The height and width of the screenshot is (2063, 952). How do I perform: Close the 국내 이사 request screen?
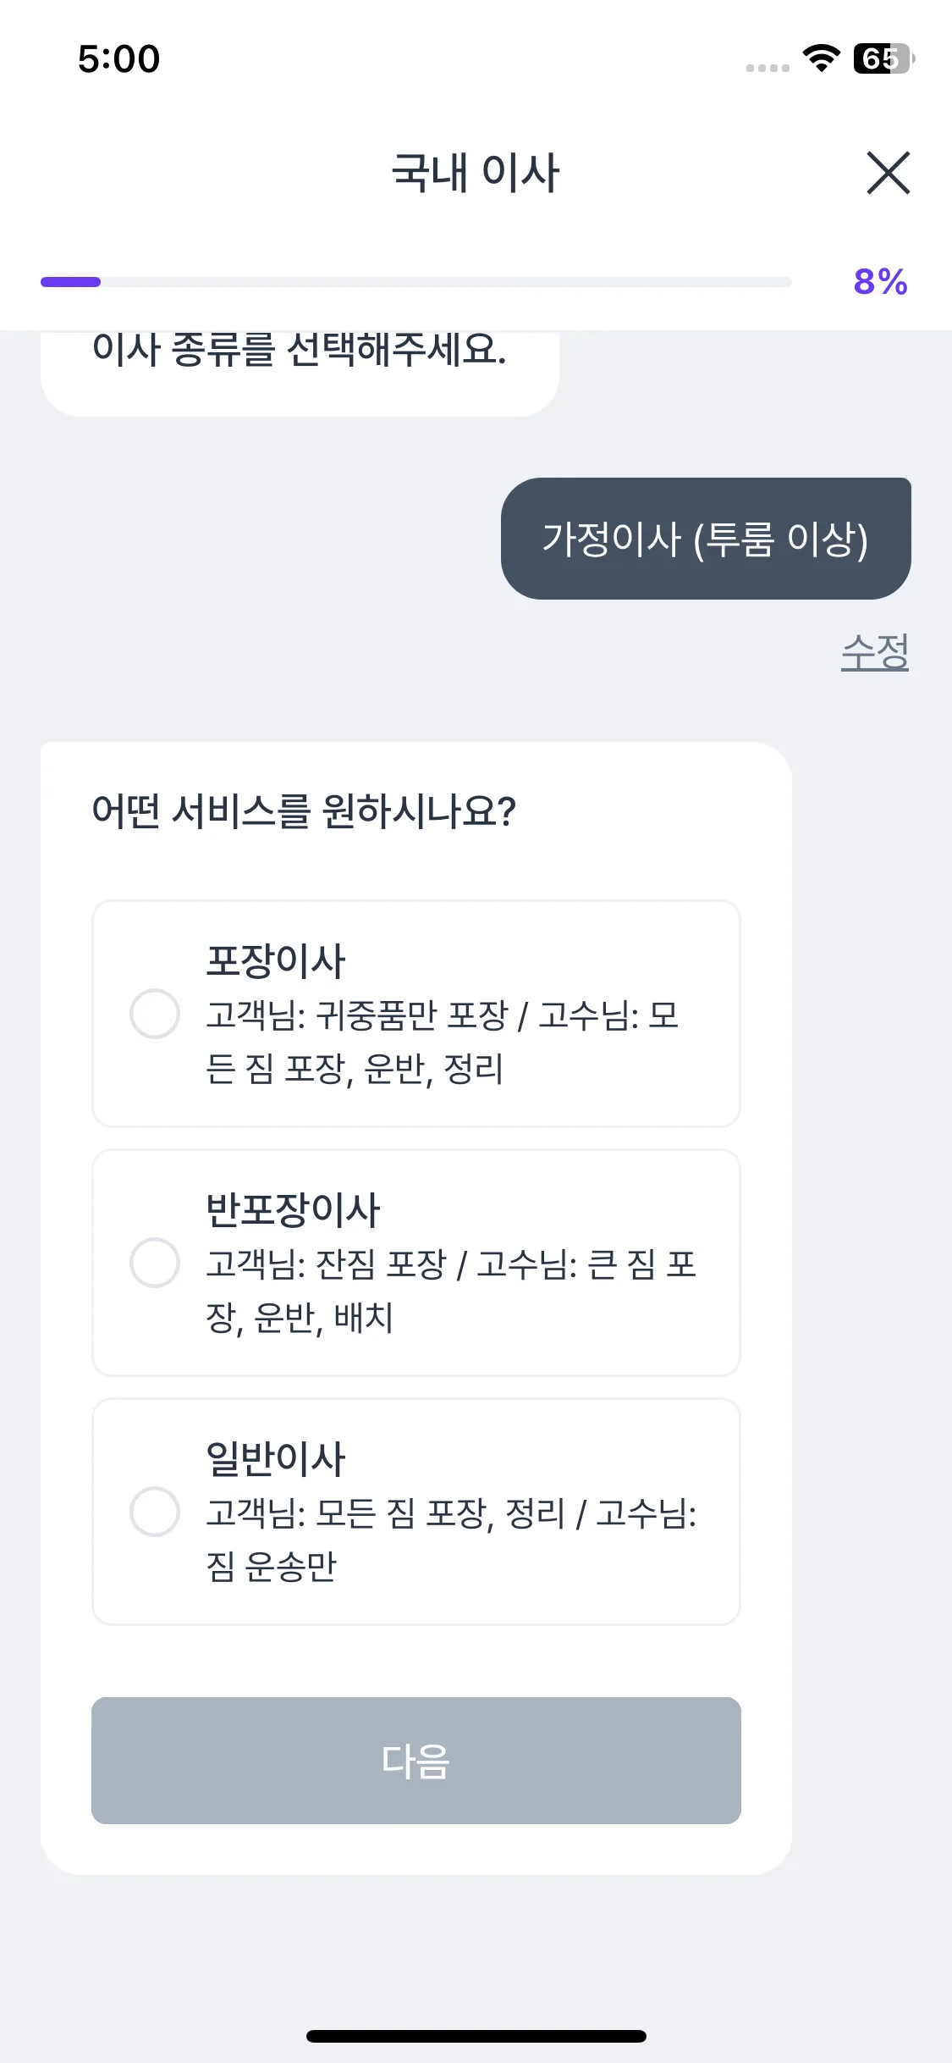pyautogui.click(x=888, y=173)
